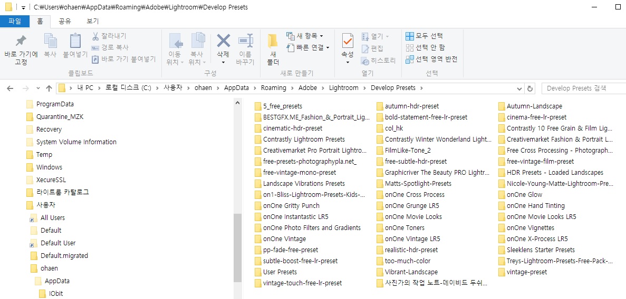Select Quarantine_MZK in the navigation tree

(x=60, y=117)
